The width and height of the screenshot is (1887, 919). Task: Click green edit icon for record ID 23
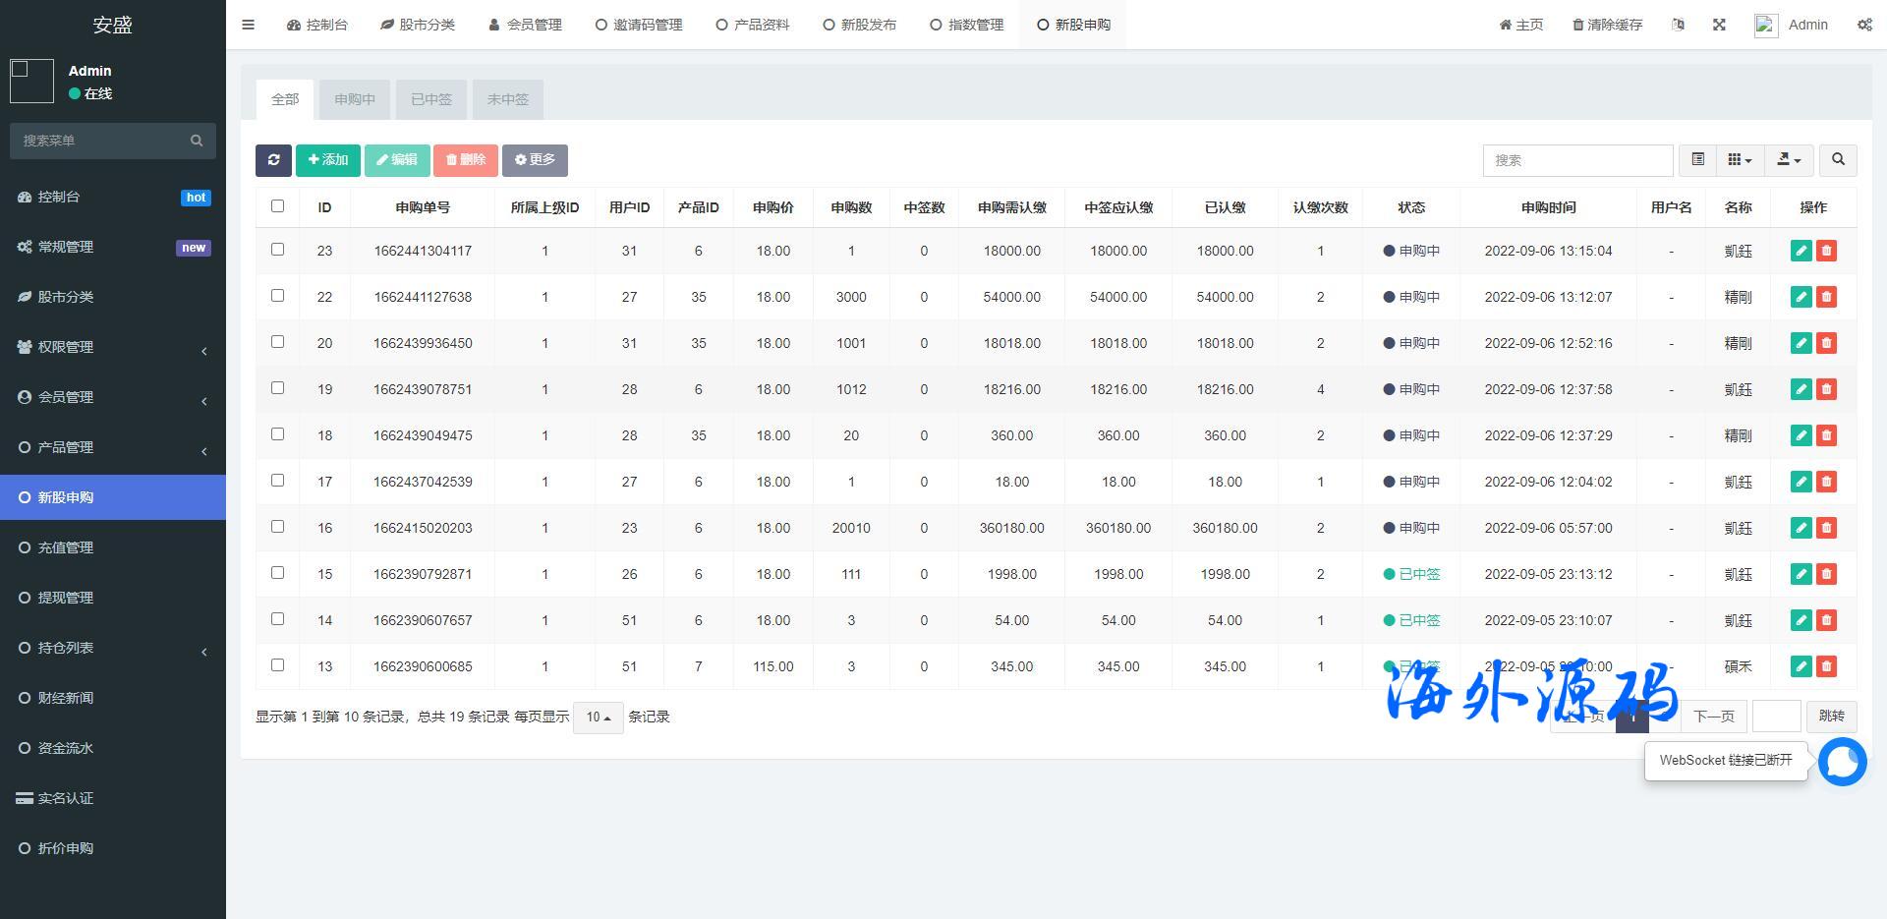1801,251
